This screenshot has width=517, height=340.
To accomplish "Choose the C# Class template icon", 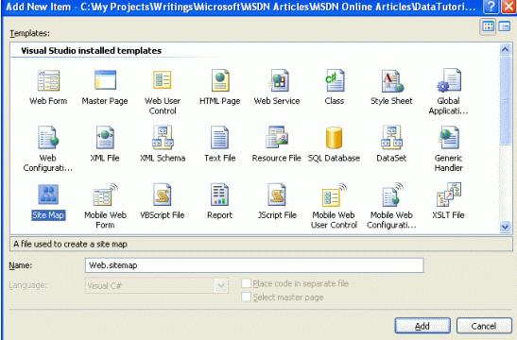I will click(x=335, y=80).
